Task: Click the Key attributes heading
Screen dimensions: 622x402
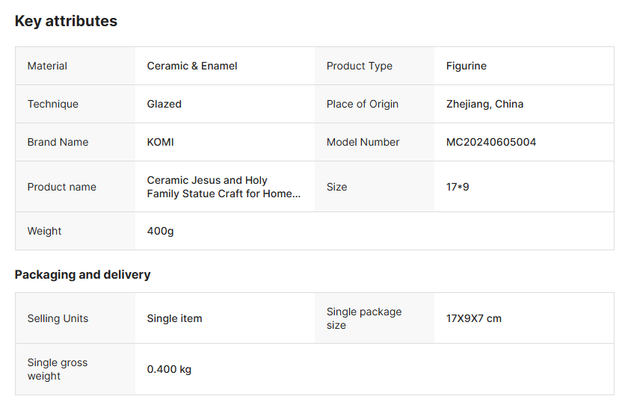Action: pyautogui.click(x=66, y=21)
